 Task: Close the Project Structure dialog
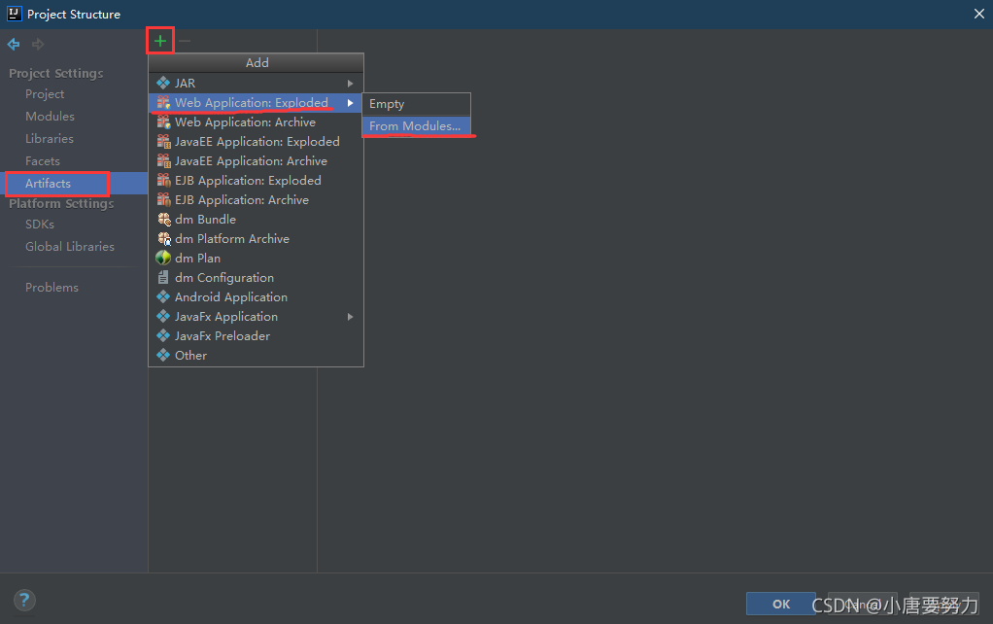[x=979, y=14]
